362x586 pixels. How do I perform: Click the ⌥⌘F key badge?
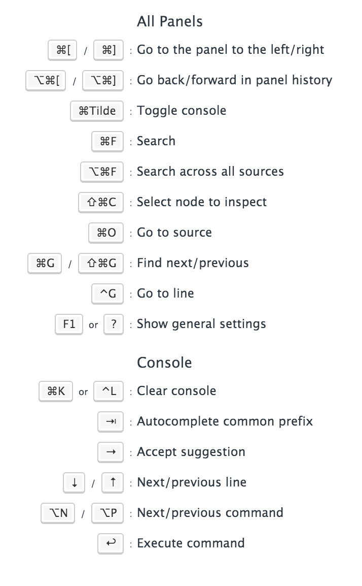(102, 172)
